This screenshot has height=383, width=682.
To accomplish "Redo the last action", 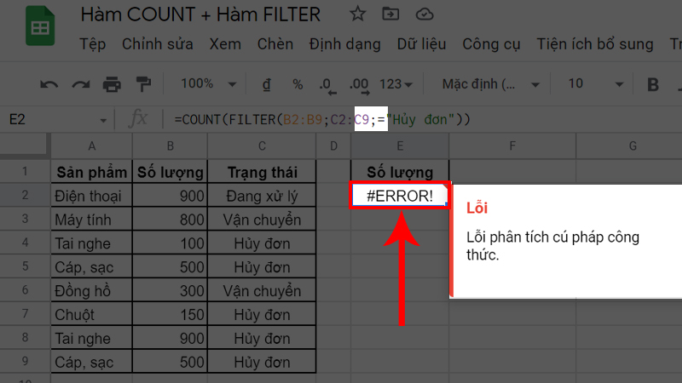I will click(x=81, y=84).
